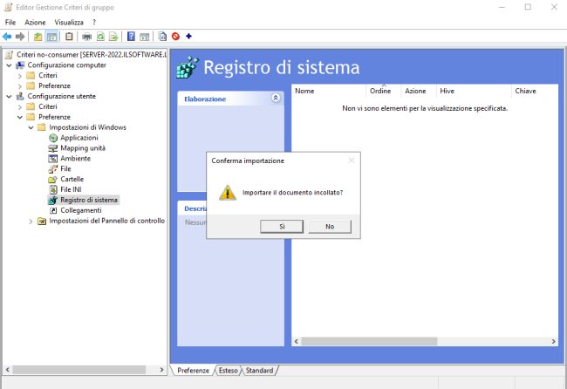Select File INI tree item
This screenshot has height=389, width=567.
click(71, 189)
